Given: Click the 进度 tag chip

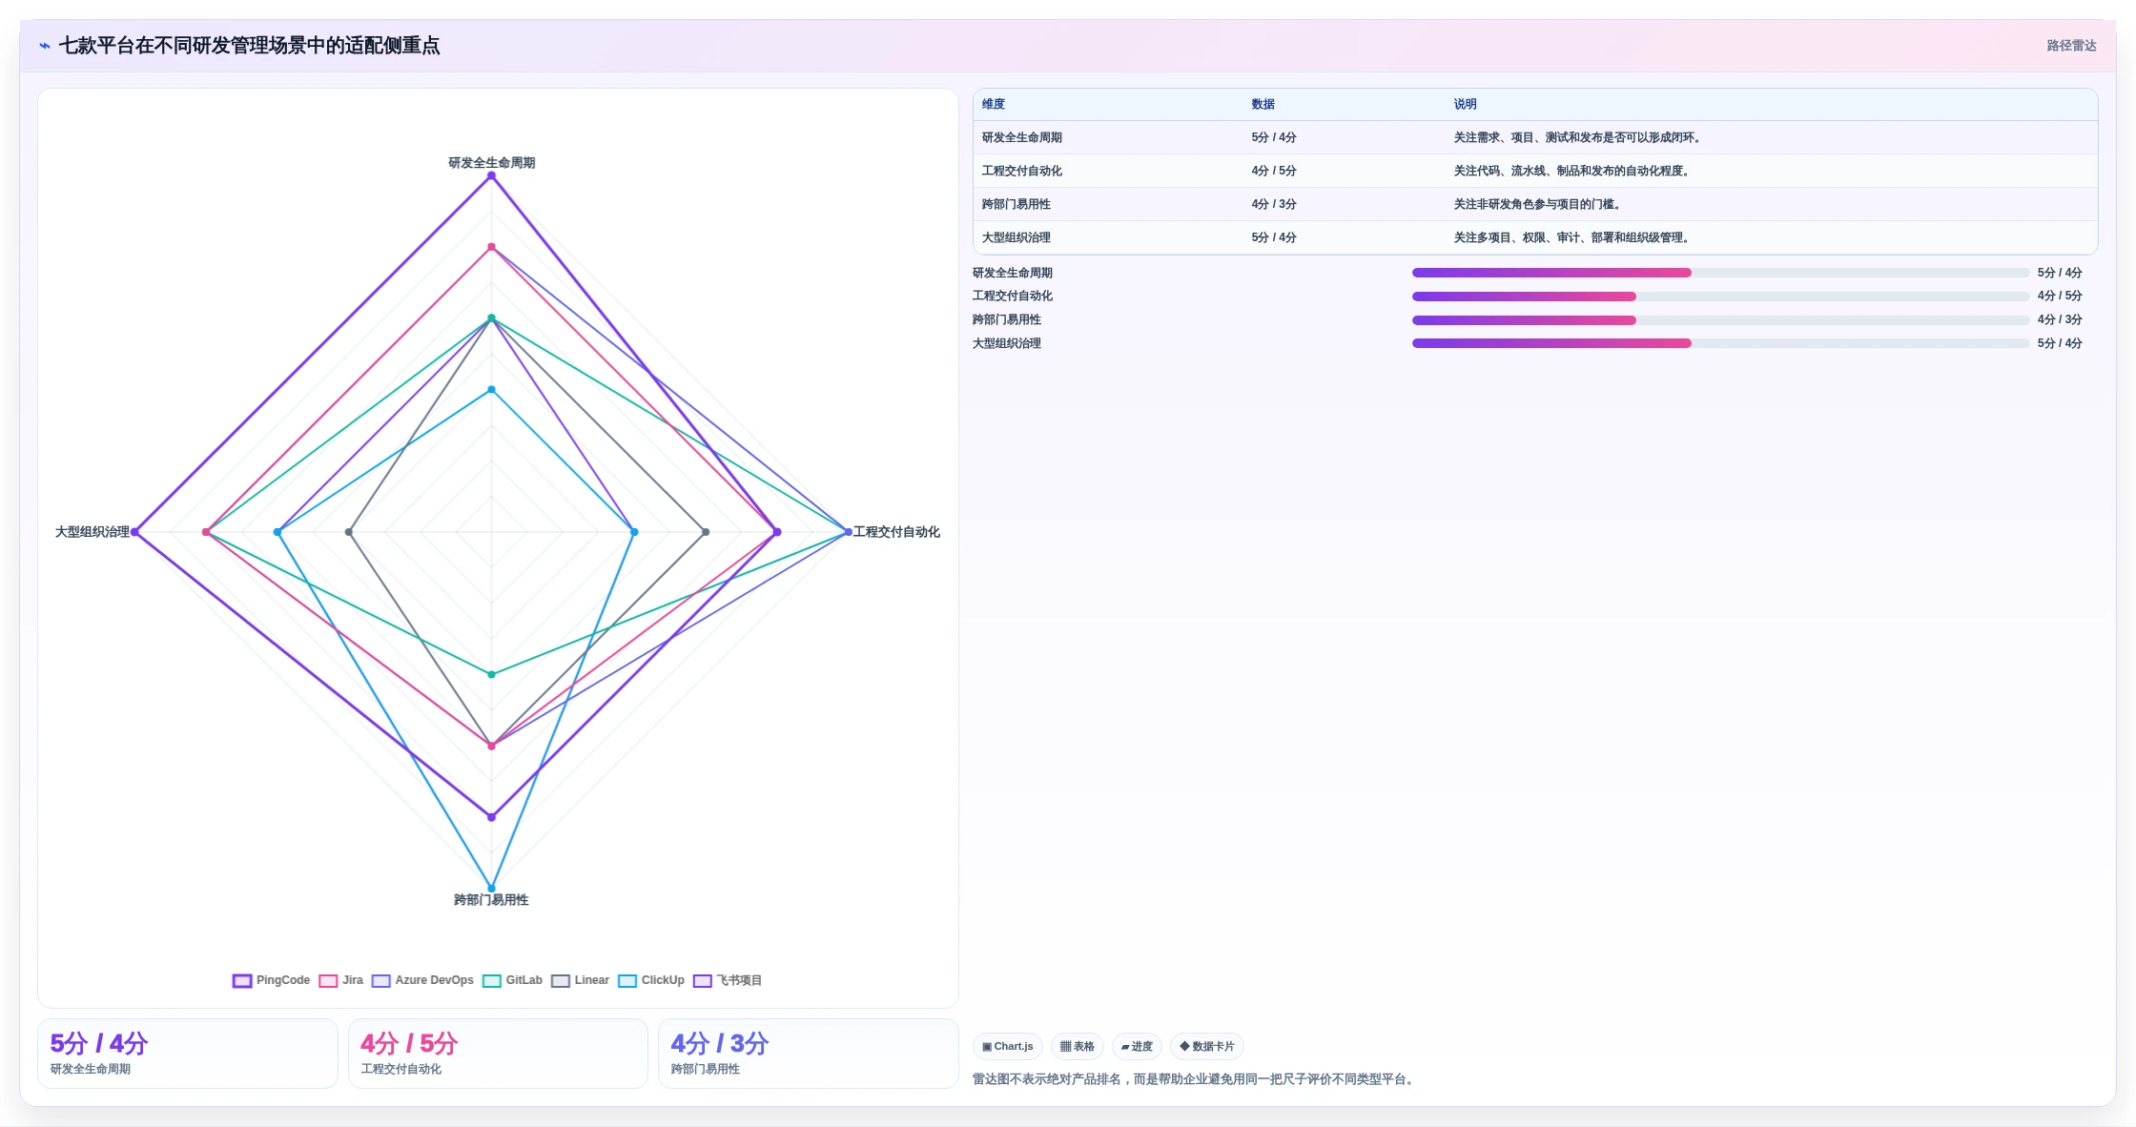Looking at the screenshot, I should [x=1137, y=1046].
